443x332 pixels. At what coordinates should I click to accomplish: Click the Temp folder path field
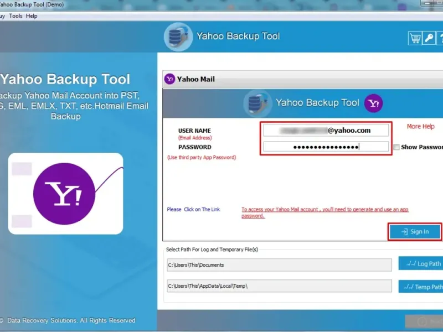tap(279, 286)
